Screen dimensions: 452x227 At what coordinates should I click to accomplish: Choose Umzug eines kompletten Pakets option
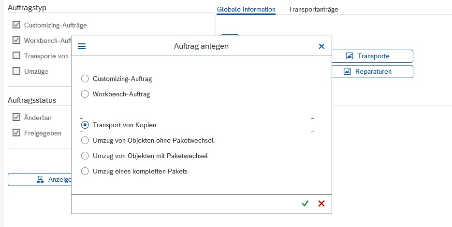85,171
